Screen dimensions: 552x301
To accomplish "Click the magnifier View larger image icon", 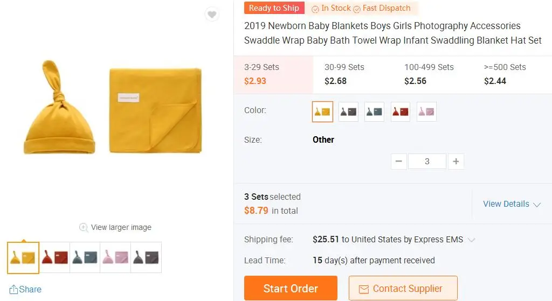I will tap(84, 227).
